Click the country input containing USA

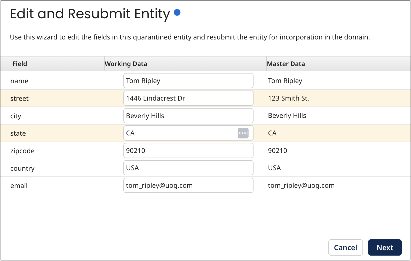pos(188,168)
